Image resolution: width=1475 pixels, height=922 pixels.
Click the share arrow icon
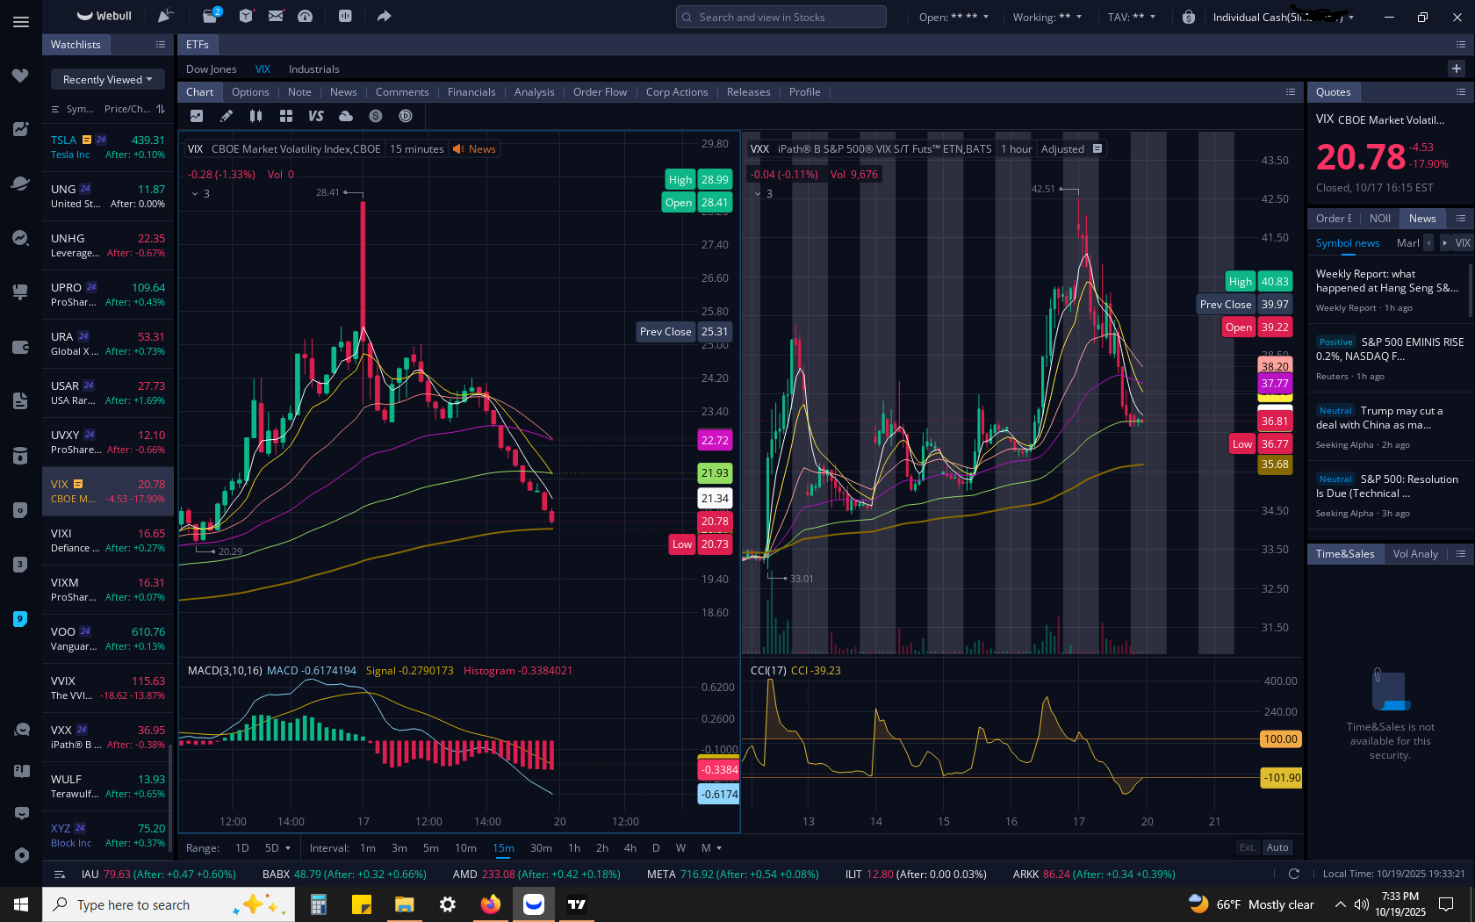coord(385,16)
